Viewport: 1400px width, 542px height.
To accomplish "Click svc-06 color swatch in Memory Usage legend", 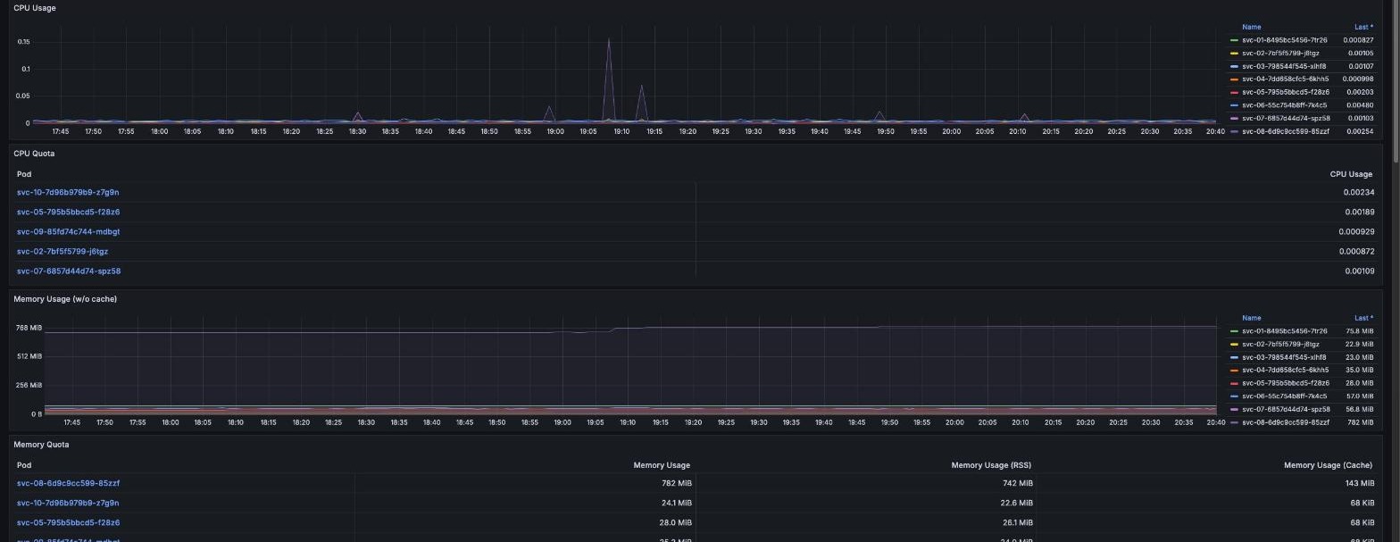I will pyautogui.click(x=1234, y=396).
